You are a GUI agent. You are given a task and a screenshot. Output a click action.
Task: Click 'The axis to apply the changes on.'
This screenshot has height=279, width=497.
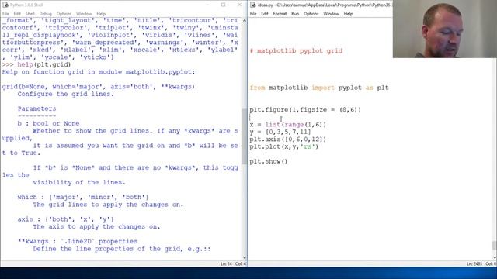(x=96, y=227)
